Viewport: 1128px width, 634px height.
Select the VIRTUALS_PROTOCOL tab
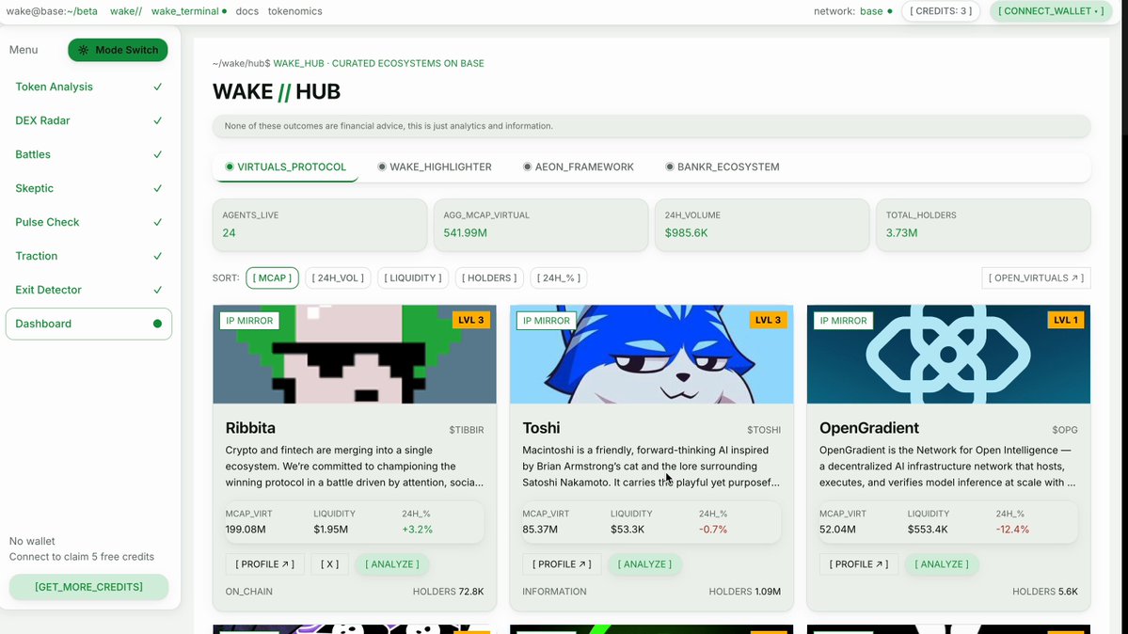(286, 166)
